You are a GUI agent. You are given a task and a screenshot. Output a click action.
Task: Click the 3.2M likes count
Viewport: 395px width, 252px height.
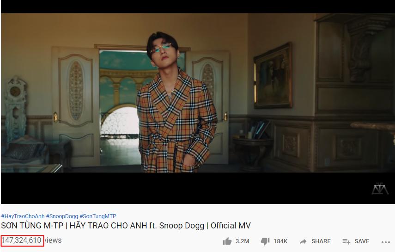[x=243, y=241]
